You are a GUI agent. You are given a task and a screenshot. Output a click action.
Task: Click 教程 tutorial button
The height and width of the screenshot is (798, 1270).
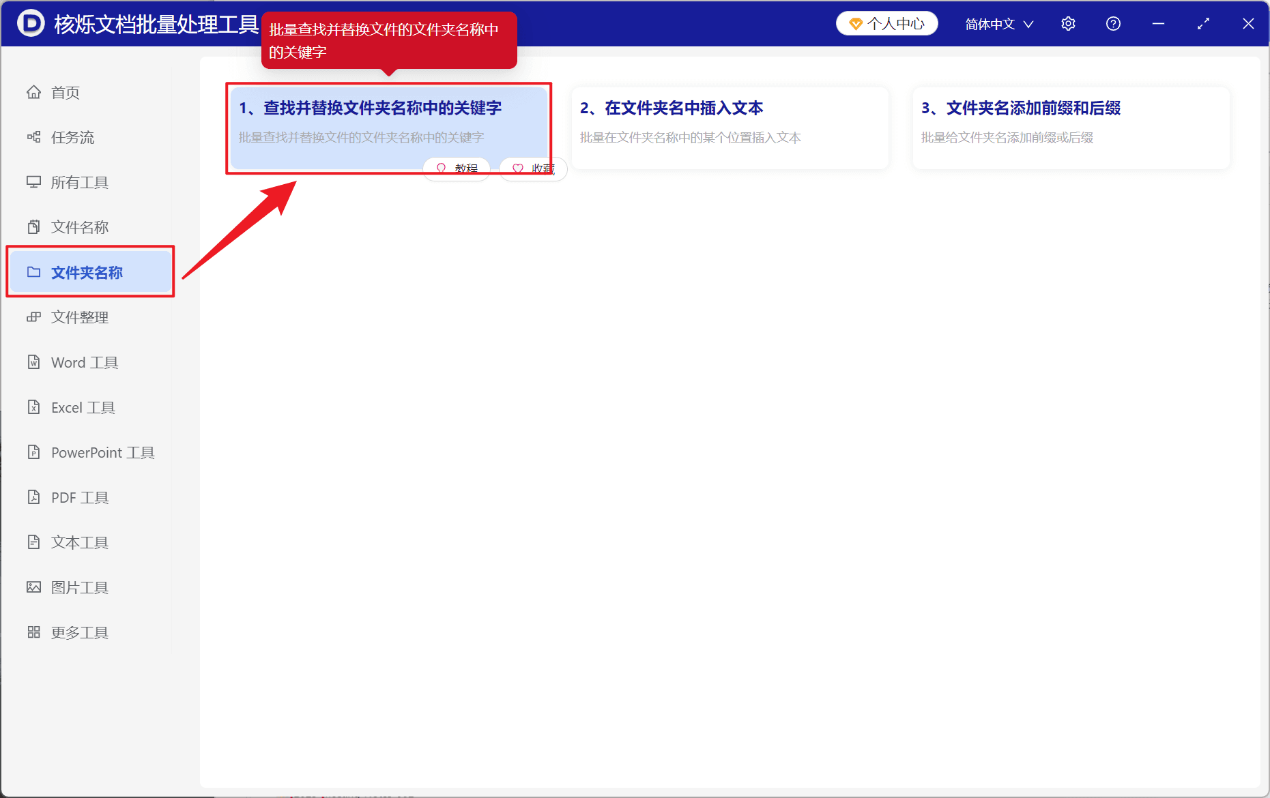(457, 168)
